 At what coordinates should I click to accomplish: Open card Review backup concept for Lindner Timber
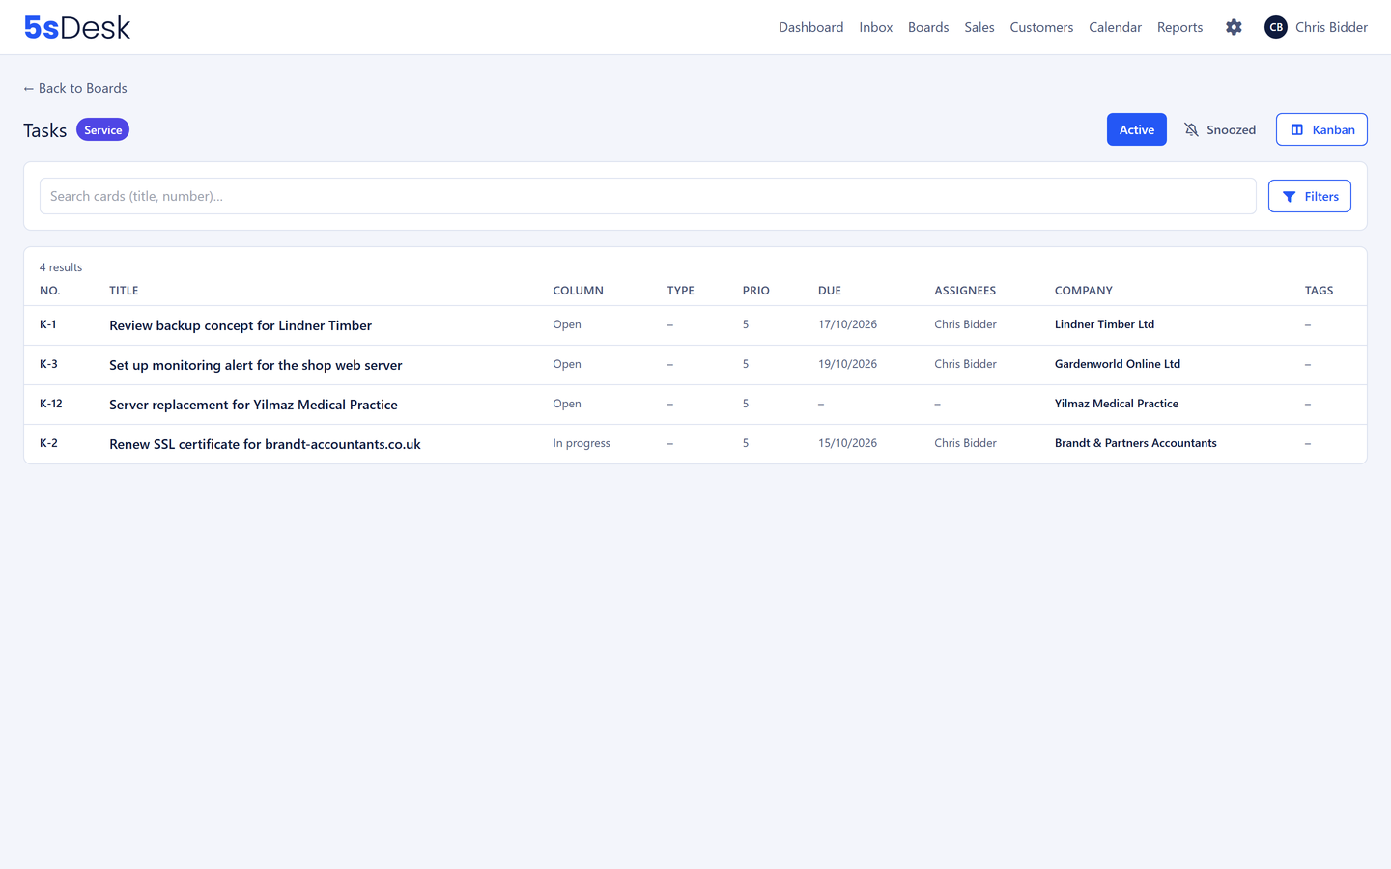click(x=241, y=325)
